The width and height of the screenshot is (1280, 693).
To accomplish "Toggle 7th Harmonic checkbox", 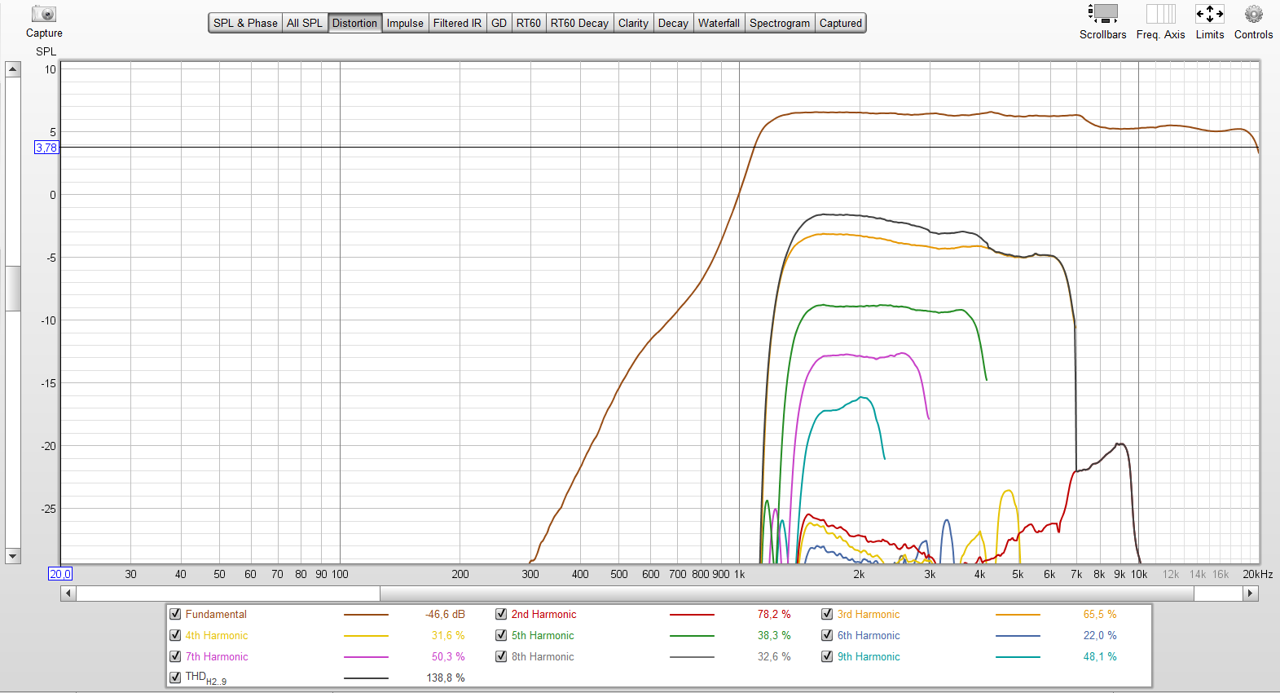I will pos(175,656).
